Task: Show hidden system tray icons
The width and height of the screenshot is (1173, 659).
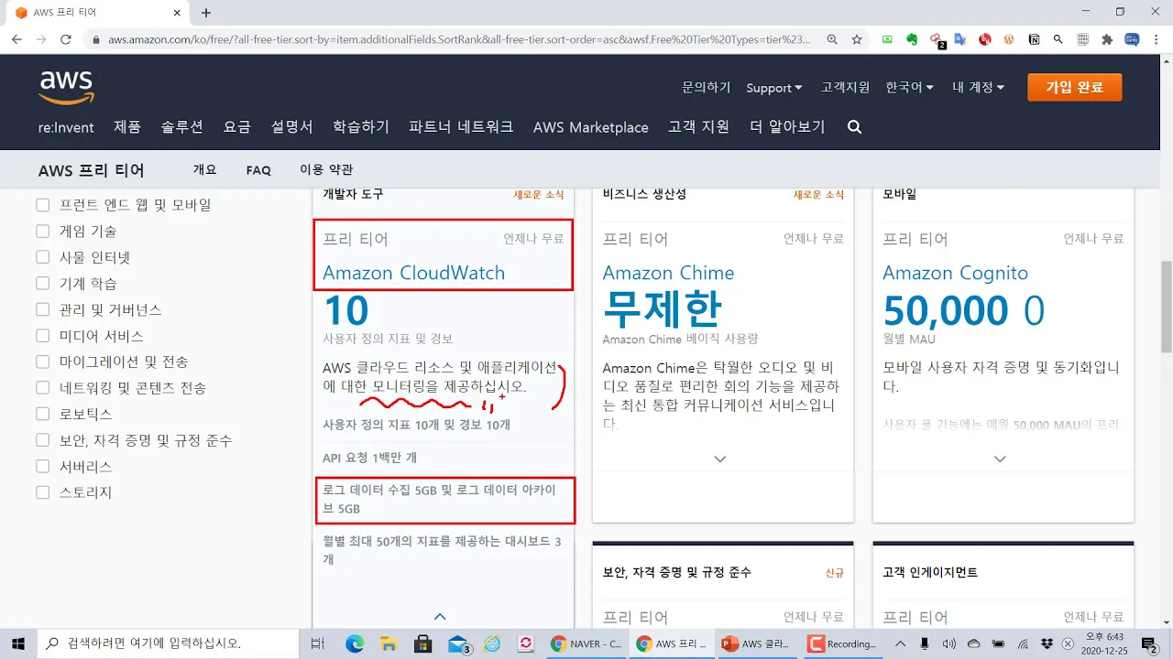Action: pyautogui.click(x=899, y=643)
